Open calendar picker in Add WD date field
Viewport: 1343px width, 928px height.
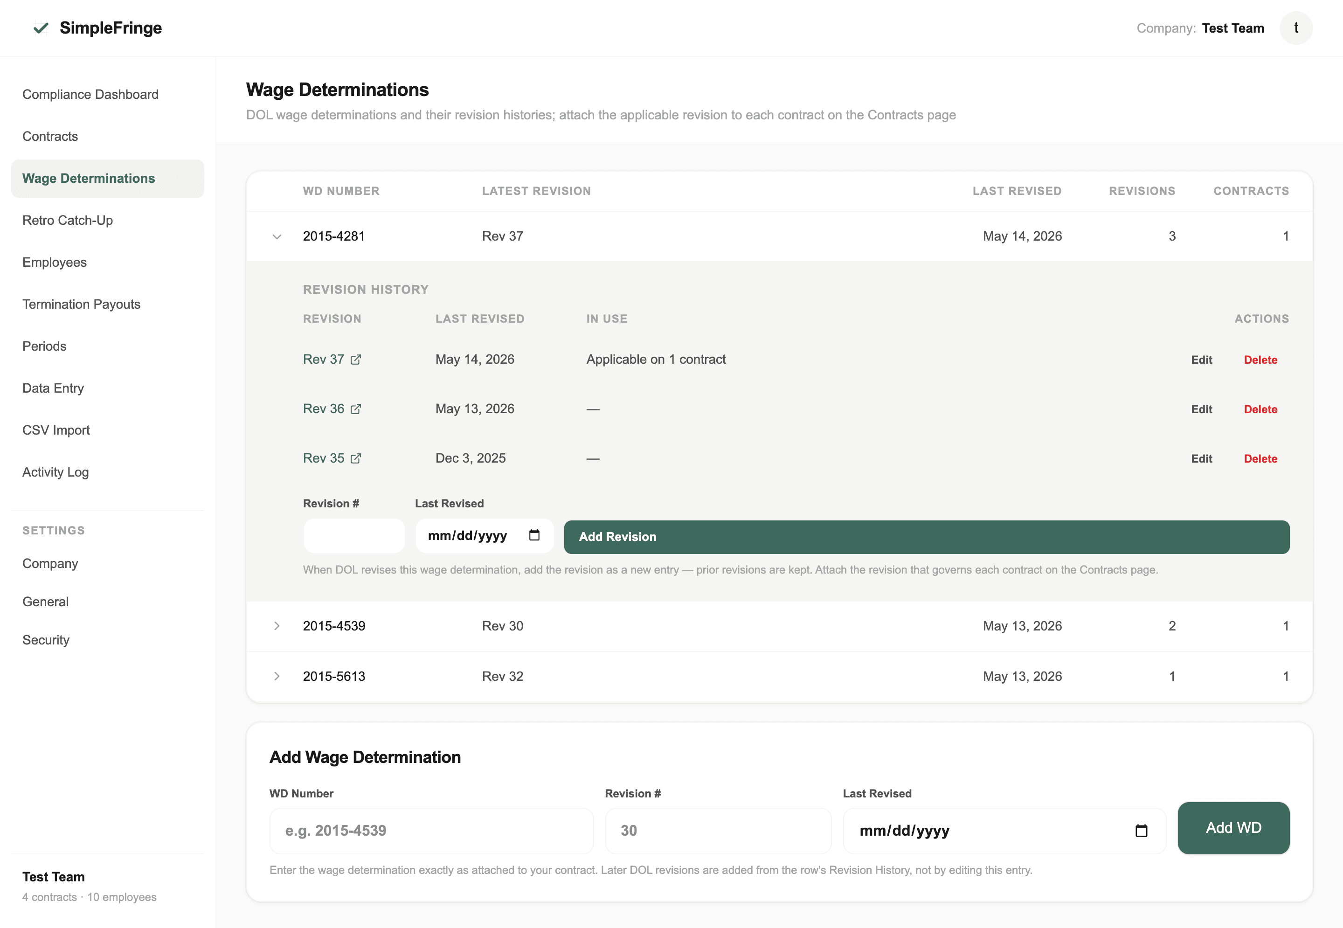(x=1141, y=831)
